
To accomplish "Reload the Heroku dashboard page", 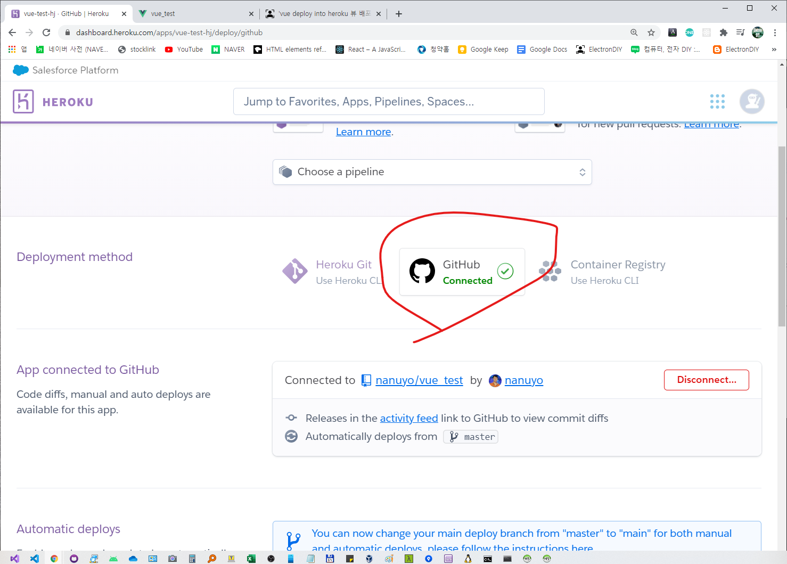I will (46, 32).
